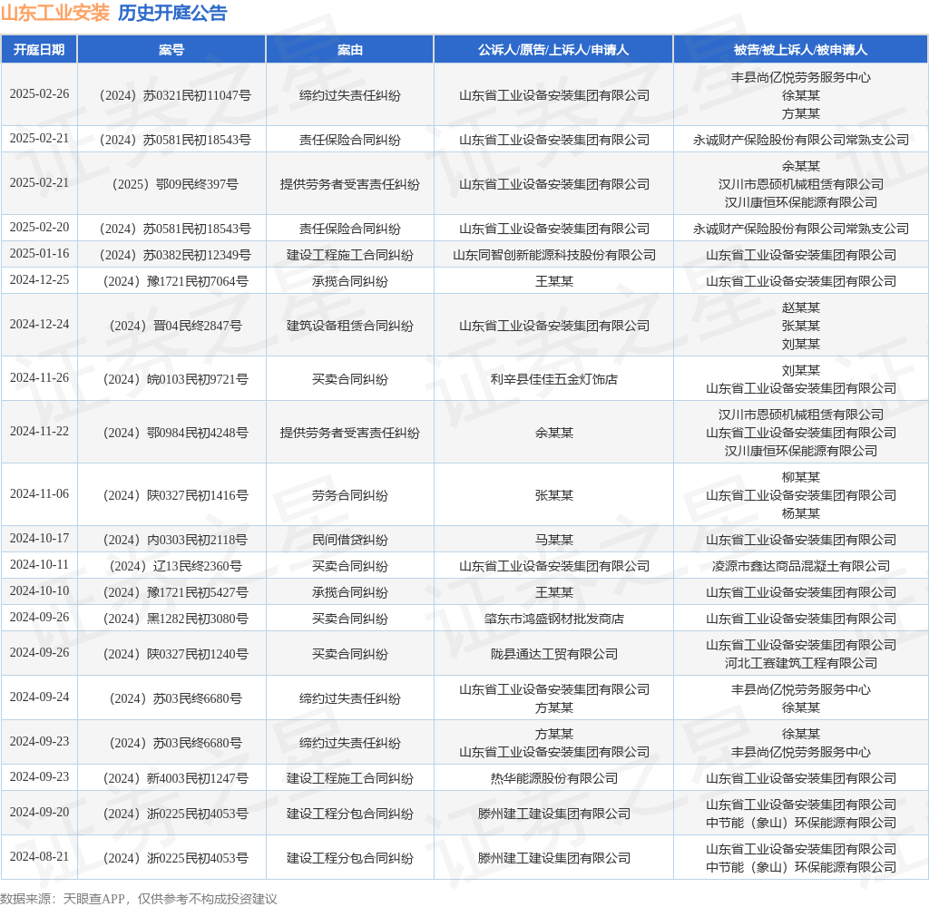Click case number 鄂0984民初4248号

pos(175,433)
